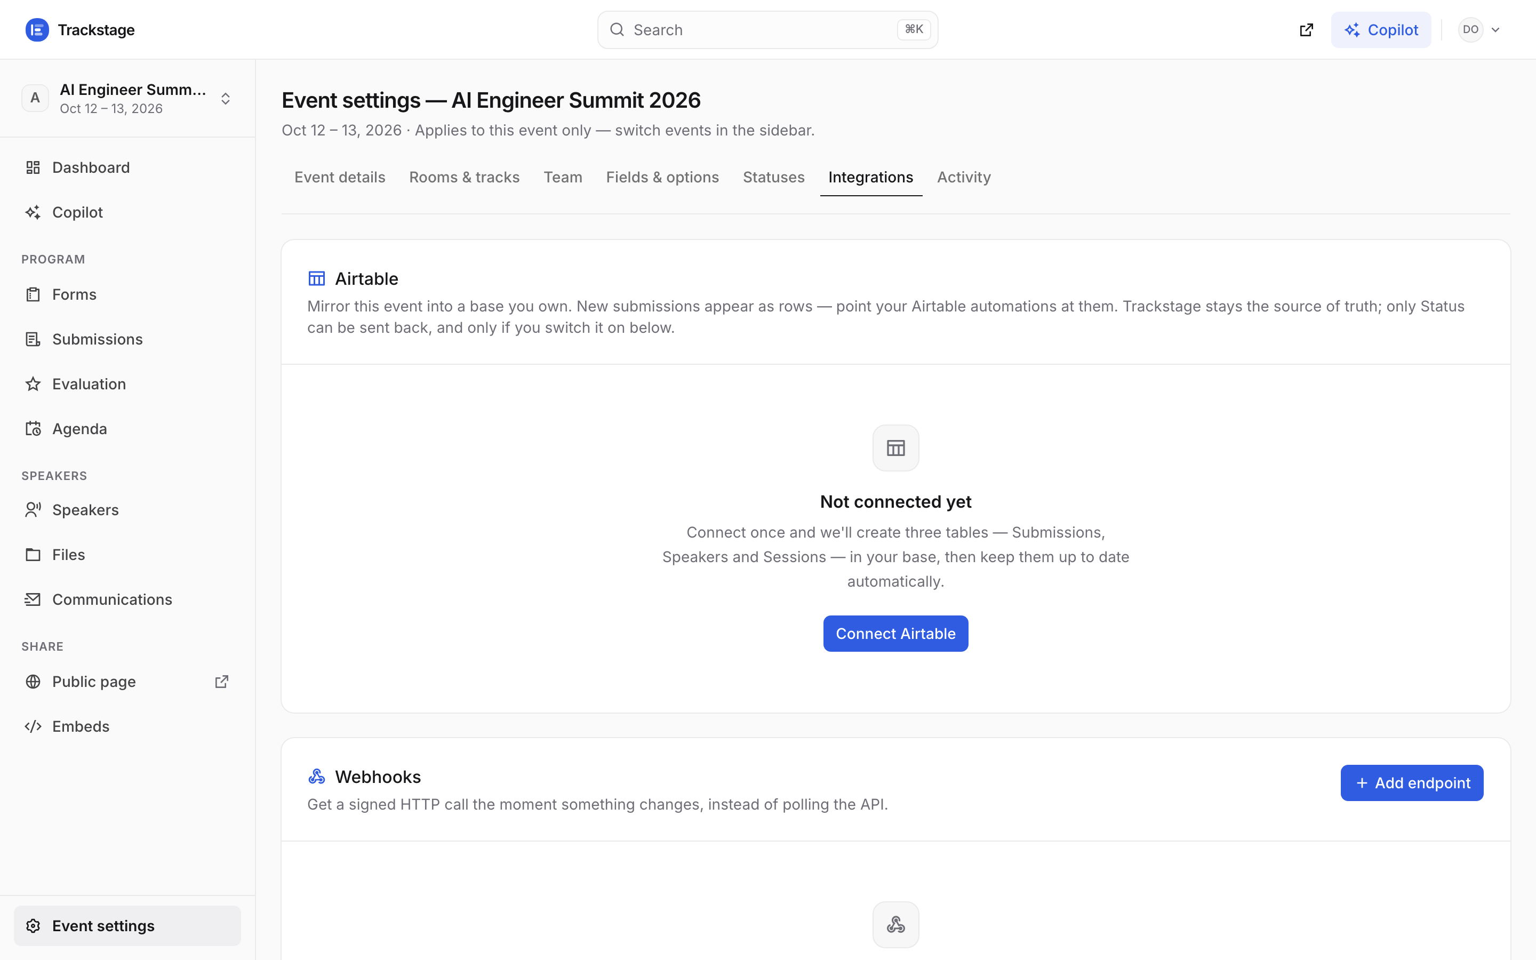The height and width of the screenshot is (960, 1536).
Task: Click the SHARE section label
Action: 43,646
